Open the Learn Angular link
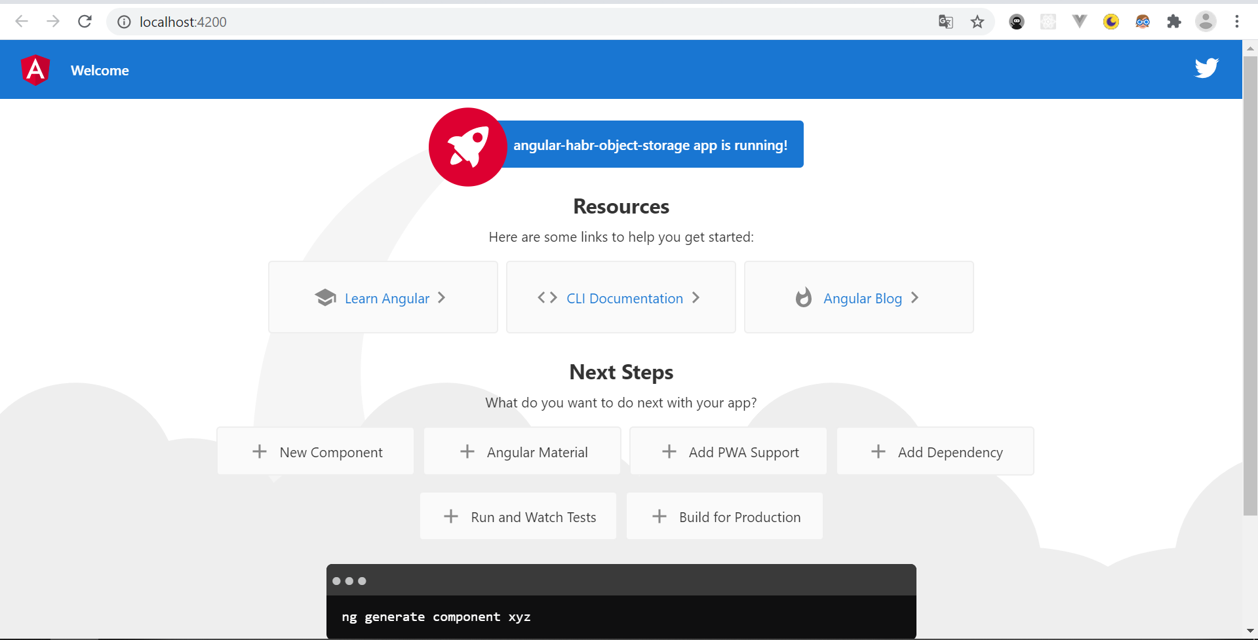The width and height of the screenshot is (1258, 640). click(383, 297)
